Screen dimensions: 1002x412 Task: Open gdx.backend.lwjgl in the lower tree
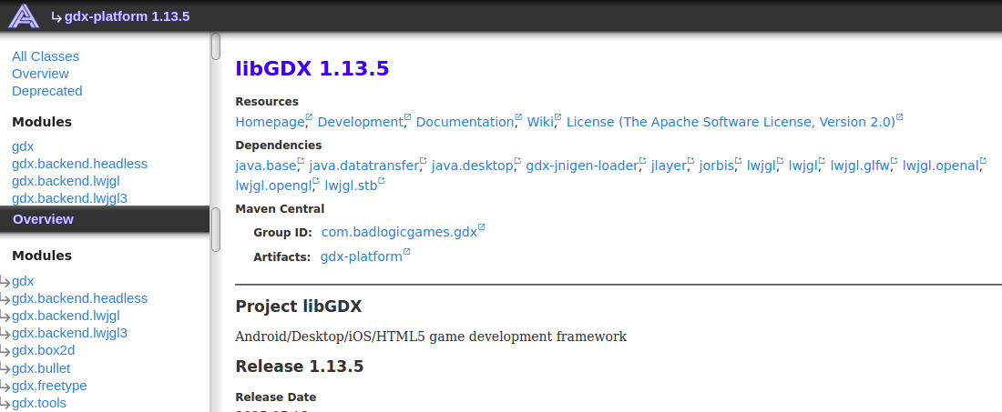(66, 316)
